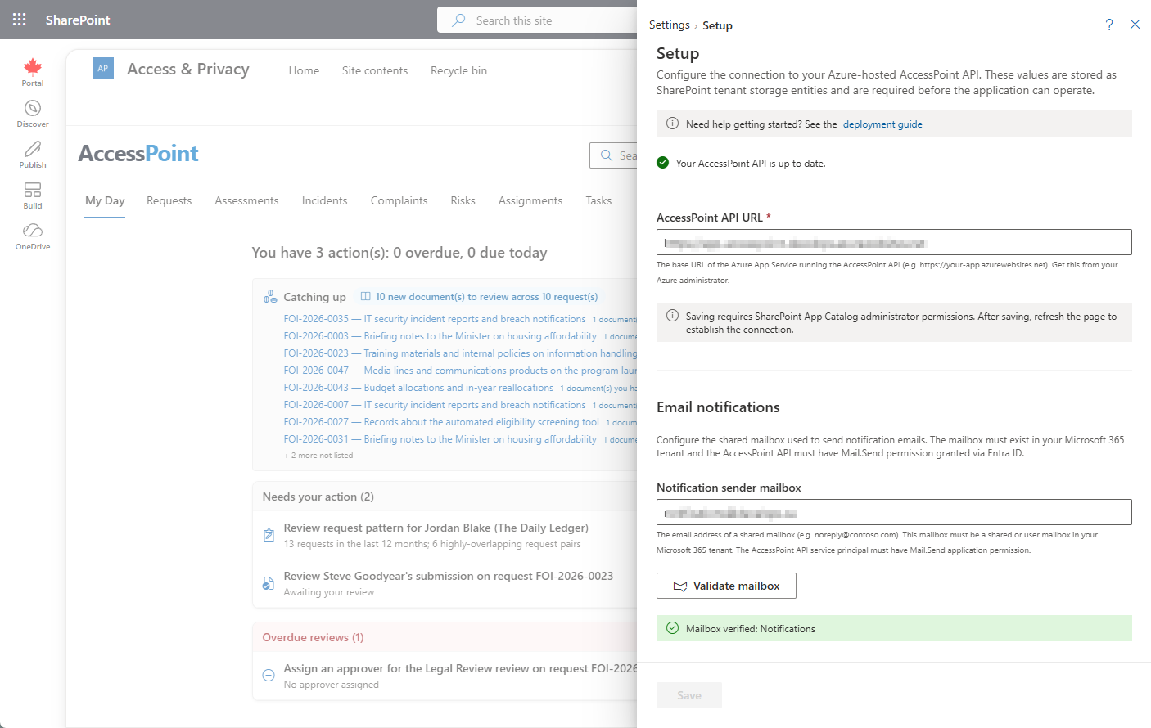
Task: Open request FOI-2026-0007 link
Action: coord(435,405)
